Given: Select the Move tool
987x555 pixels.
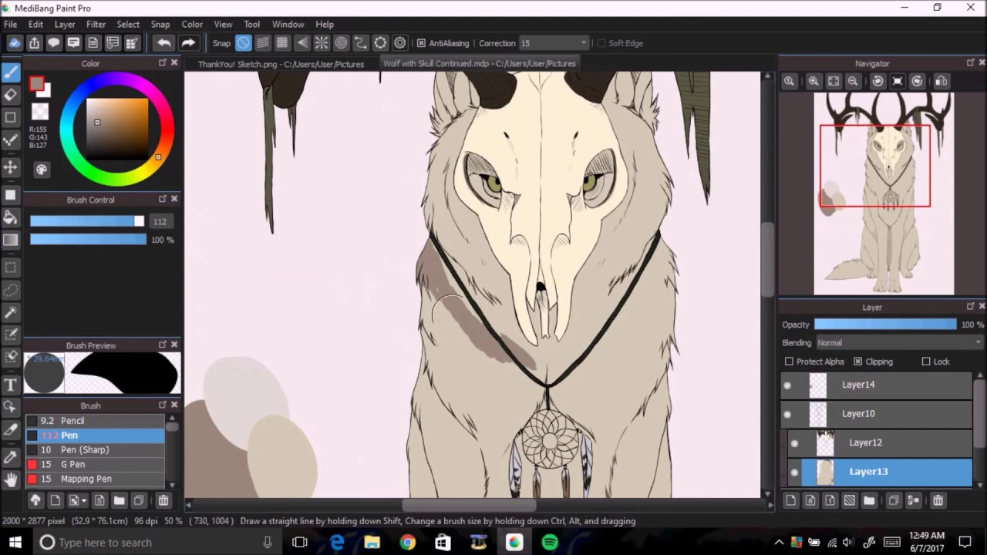Looking at the screenshot, I should (11, 166).
